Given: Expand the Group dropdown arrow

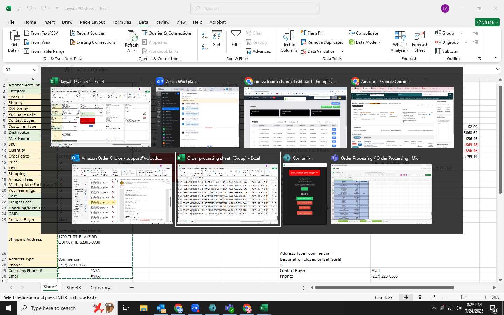Looking at the screenshot, I should click(x=461, y=33).
